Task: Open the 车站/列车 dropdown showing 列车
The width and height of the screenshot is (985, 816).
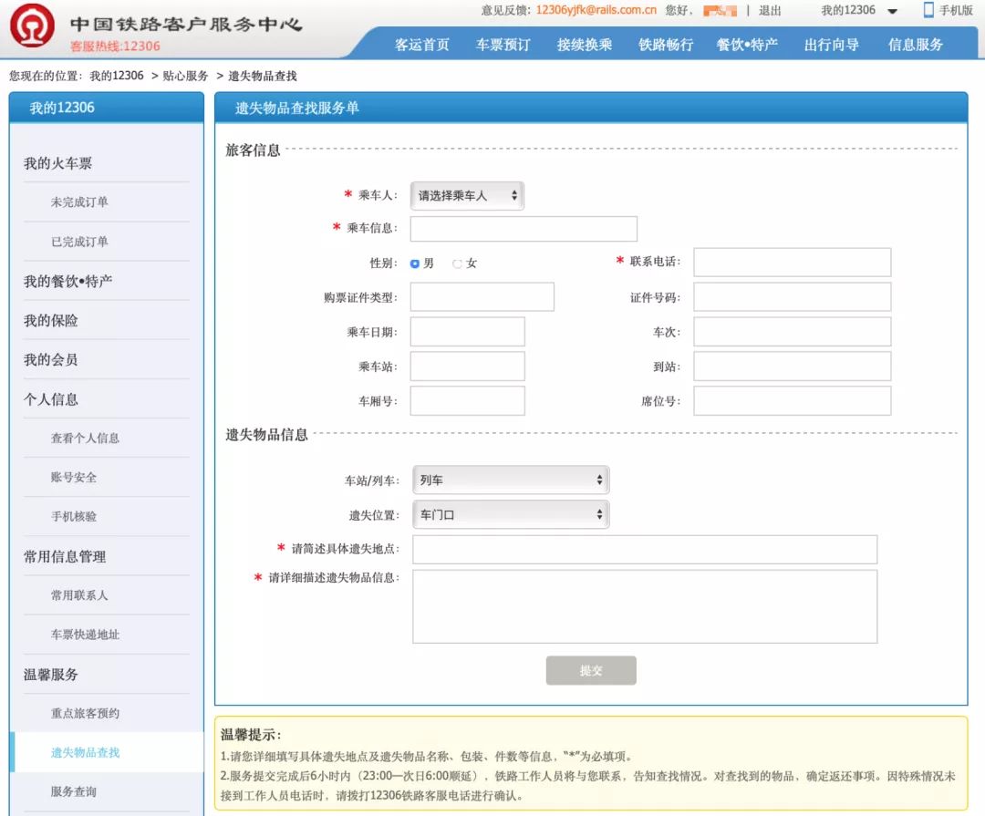Action: [x=510, y=479]
